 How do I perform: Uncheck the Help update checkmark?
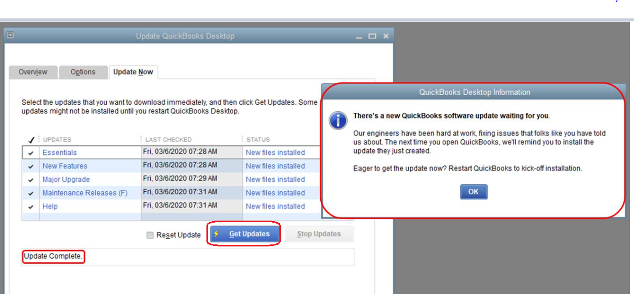pyautogui.click(x=31, y=206)
